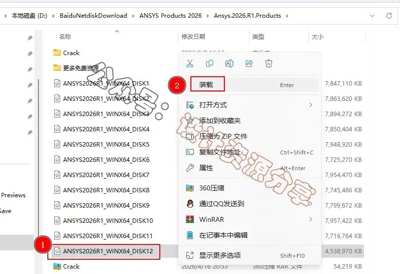Click the Cut scissors icon in context menu

(190, 63)
